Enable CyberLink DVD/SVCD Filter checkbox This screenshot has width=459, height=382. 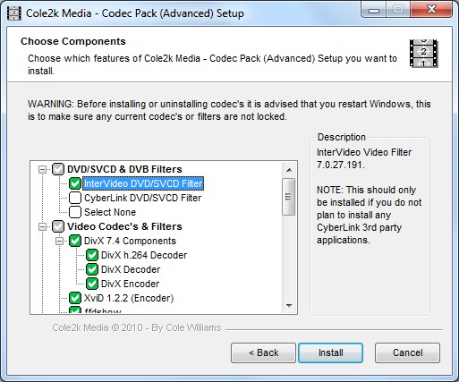tap(75, 198)
